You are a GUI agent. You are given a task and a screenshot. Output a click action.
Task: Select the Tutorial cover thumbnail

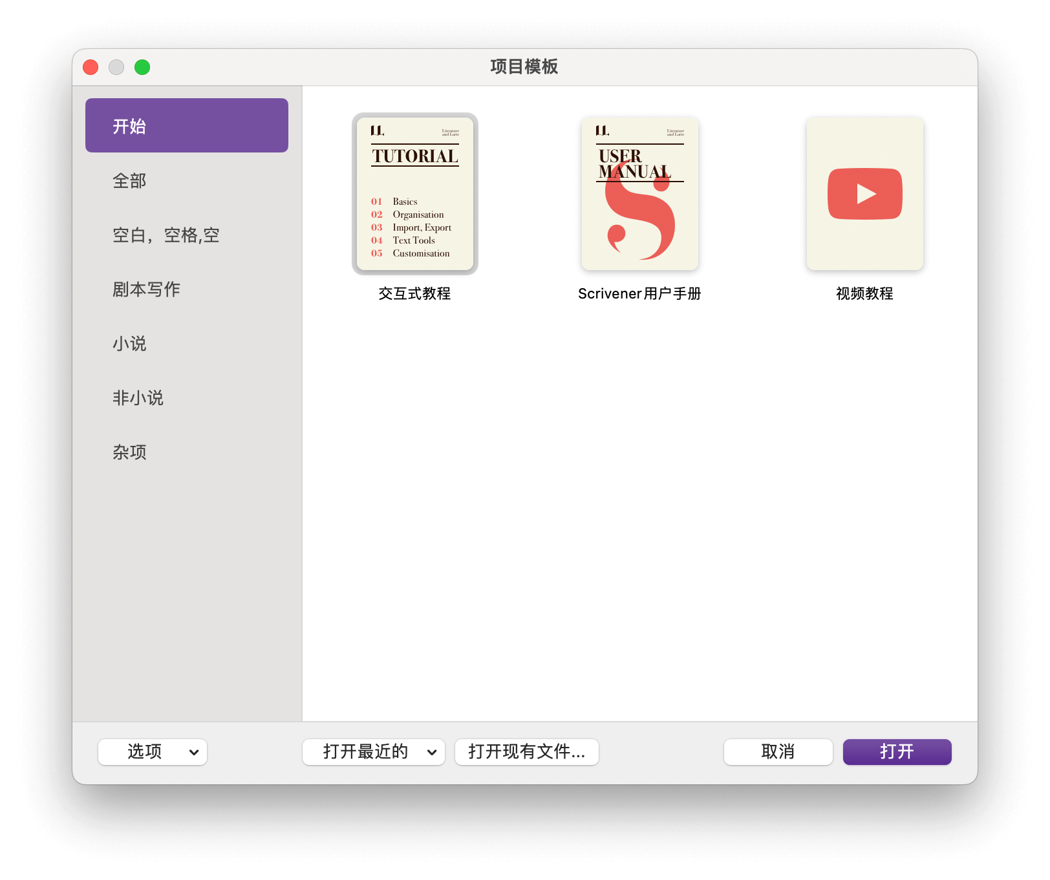click(415, 194)
